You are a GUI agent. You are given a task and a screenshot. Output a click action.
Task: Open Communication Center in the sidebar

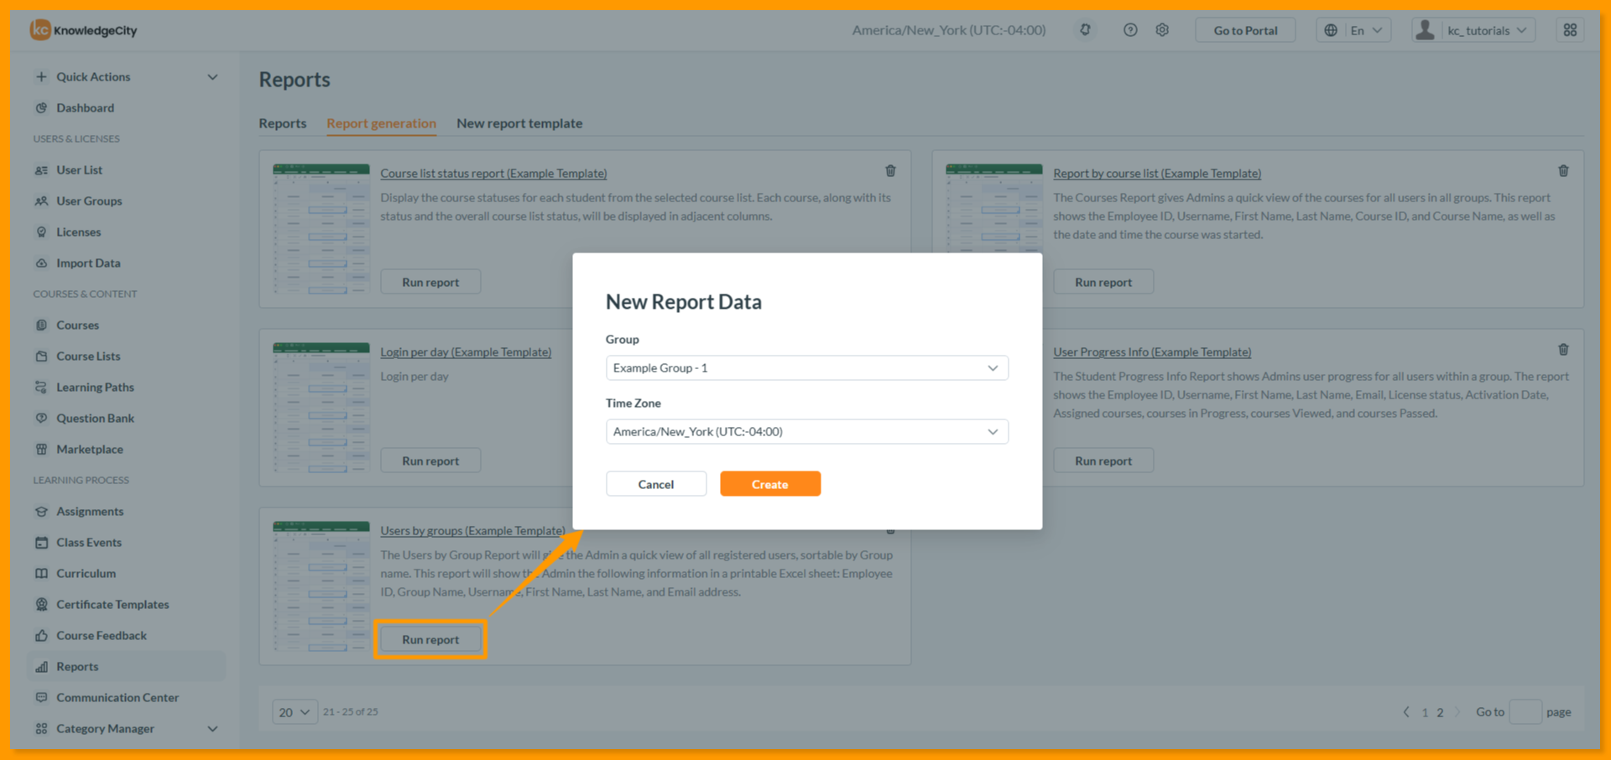(x=117, y=697)
